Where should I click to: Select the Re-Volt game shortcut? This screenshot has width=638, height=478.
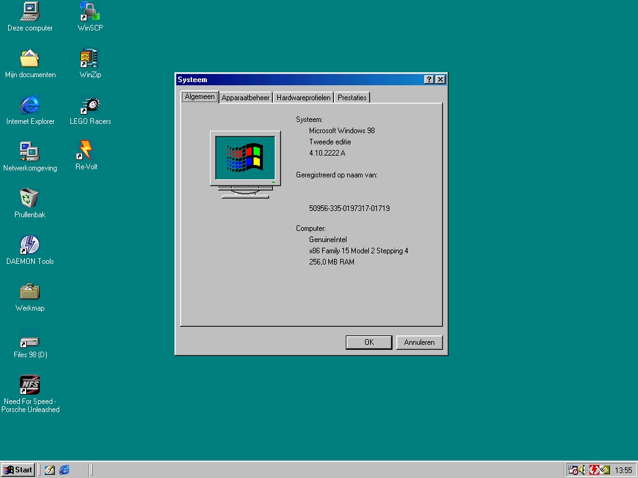click(x=86, y=151)
